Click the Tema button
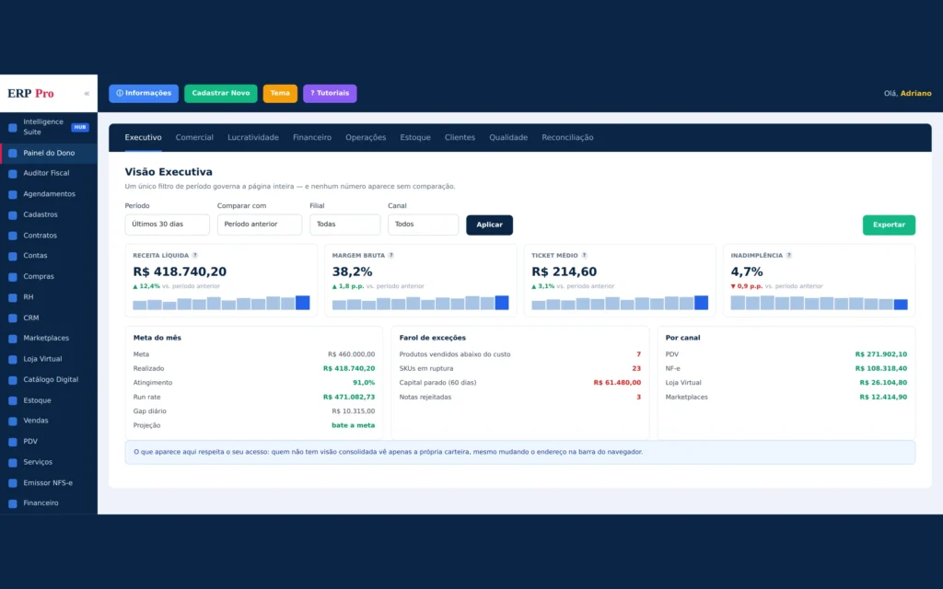This screenshot has height=589, width=943. pyautogui.click(x=280, y=93)
